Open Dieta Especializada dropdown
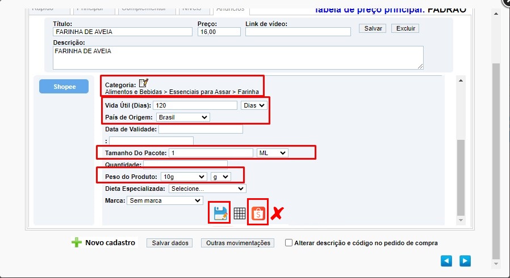 pyautogui.click(x=207, y=189)
